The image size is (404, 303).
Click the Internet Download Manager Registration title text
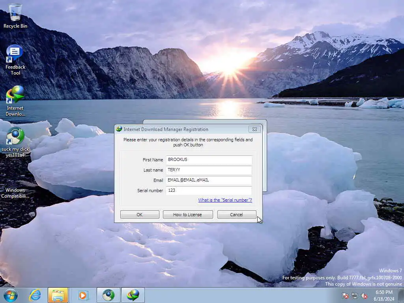click(166, 129)
